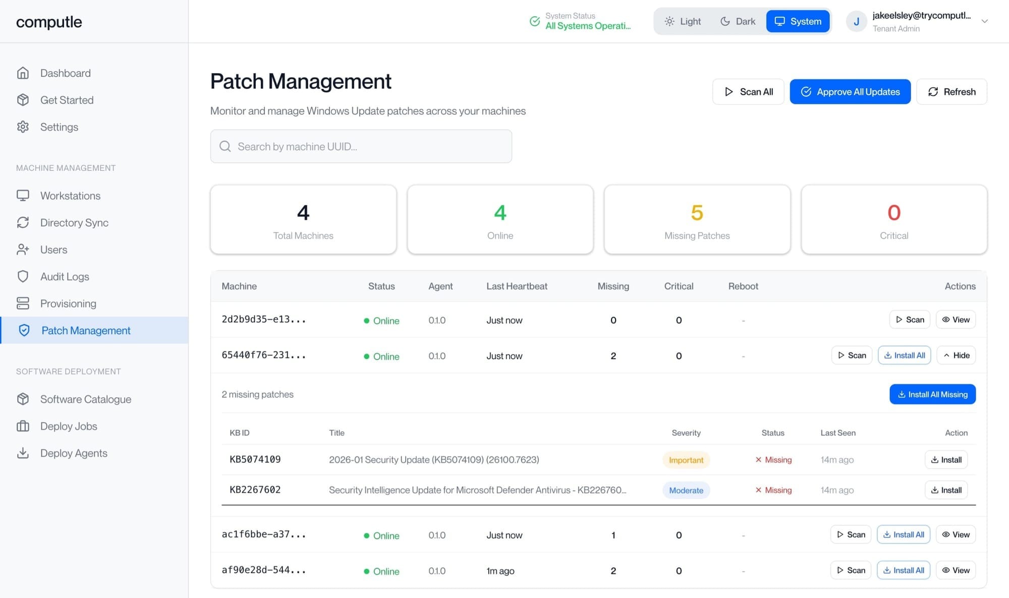Click the Users add-person icon
Viewport: 1009px width, 598px height.
pyautogui.click(x=23, y=250)
